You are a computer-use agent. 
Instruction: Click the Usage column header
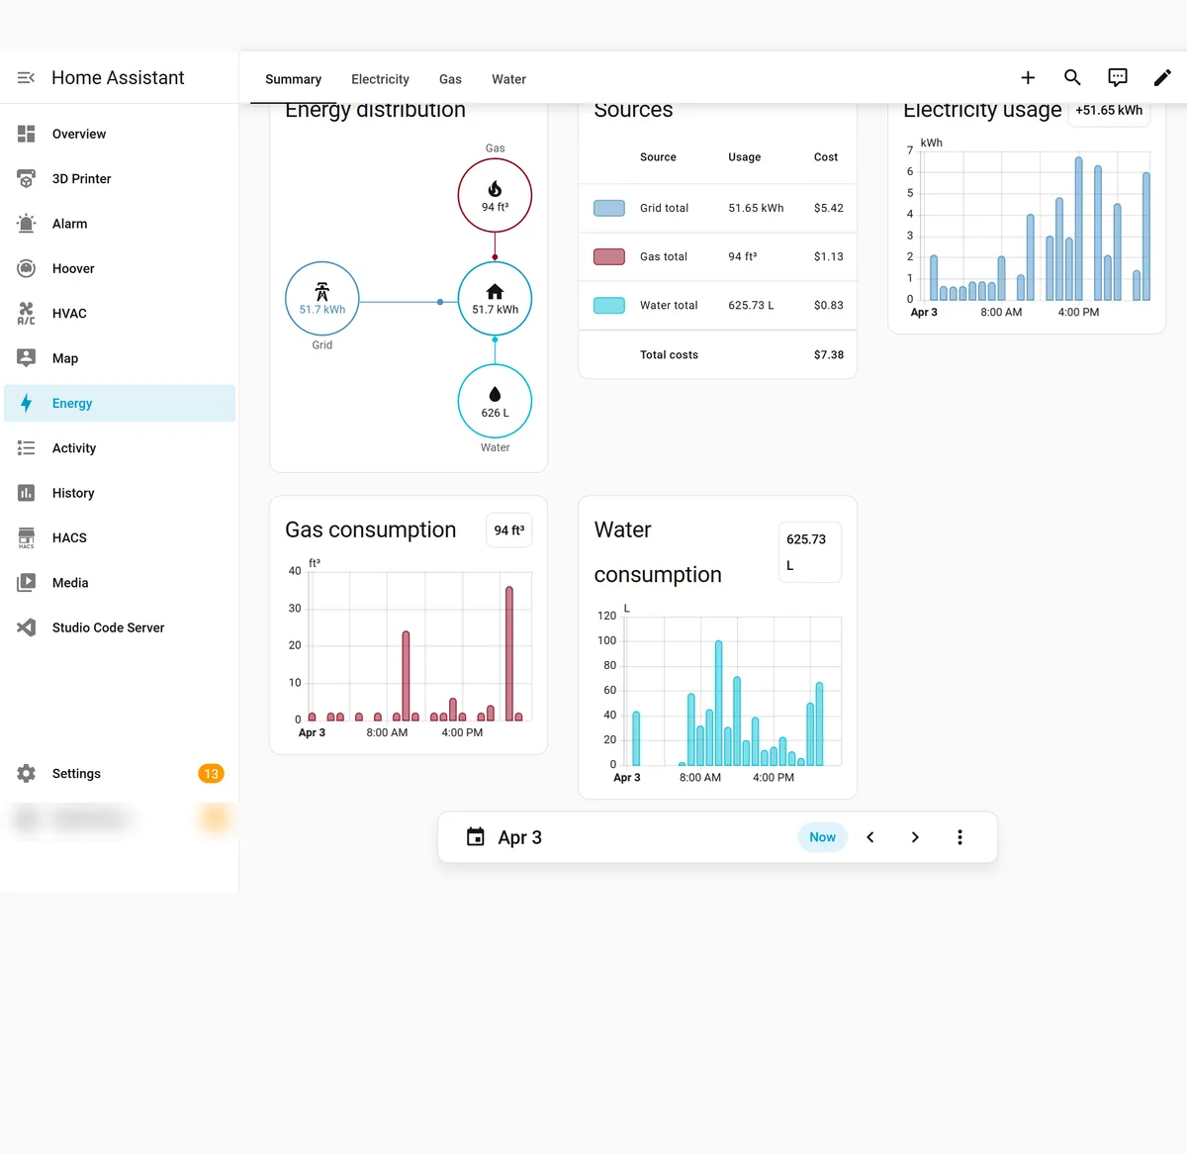(x=745, y=157)
